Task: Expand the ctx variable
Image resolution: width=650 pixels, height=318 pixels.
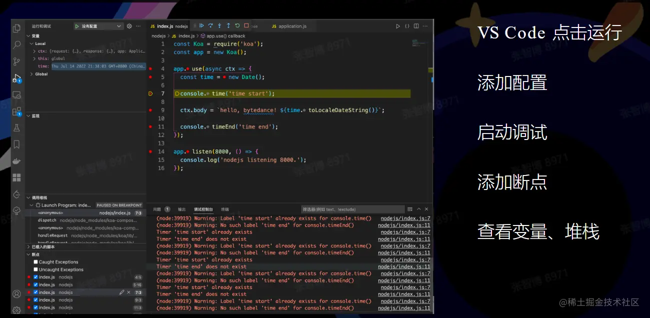Action: 35,51
